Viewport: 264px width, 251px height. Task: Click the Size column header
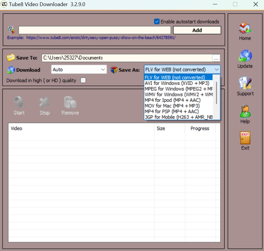pyautogui.click(x=170, y=128)
